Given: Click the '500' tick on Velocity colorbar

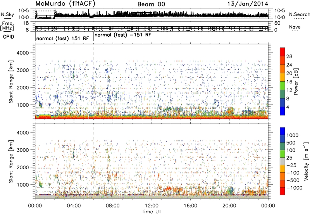Looking at the screenshot, I should click(291, 143).
